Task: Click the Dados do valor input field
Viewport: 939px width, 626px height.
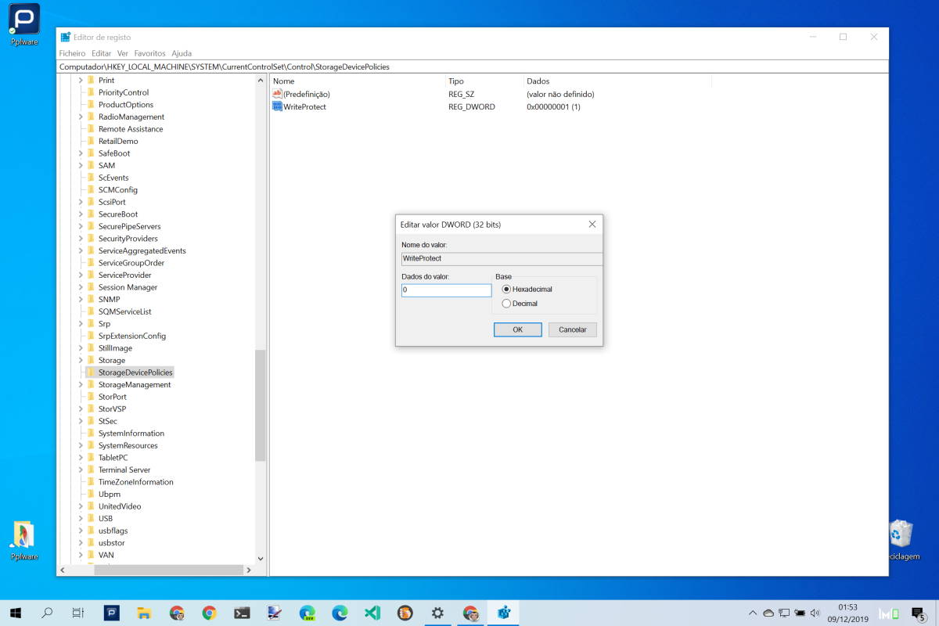Action: point(446,290)
